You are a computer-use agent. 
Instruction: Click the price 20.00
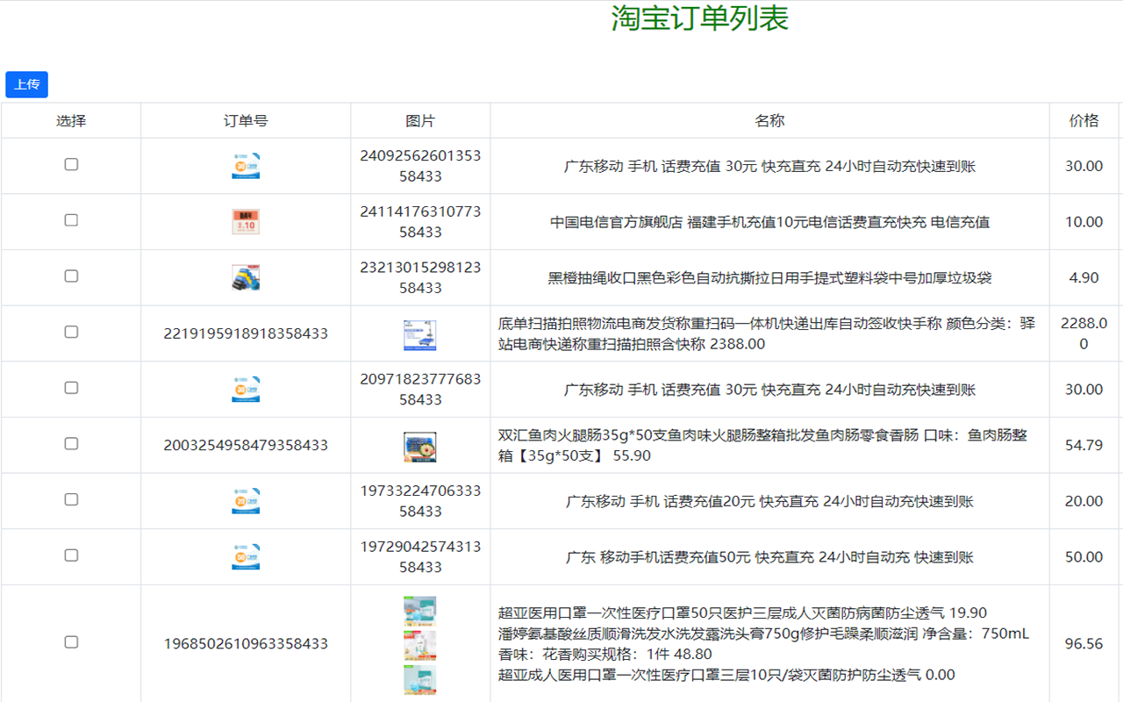[1084, 501]
